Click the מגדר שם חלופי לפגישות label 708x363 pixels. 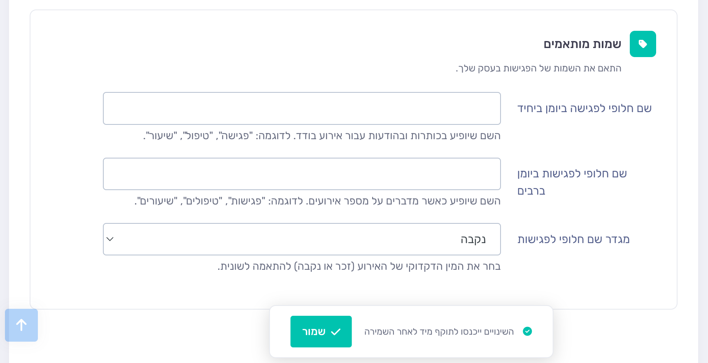(573, 239)
